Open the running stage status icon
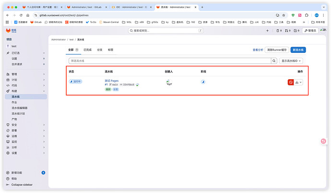The width and height of the screenshot is (331, 193). coord(203,82)
